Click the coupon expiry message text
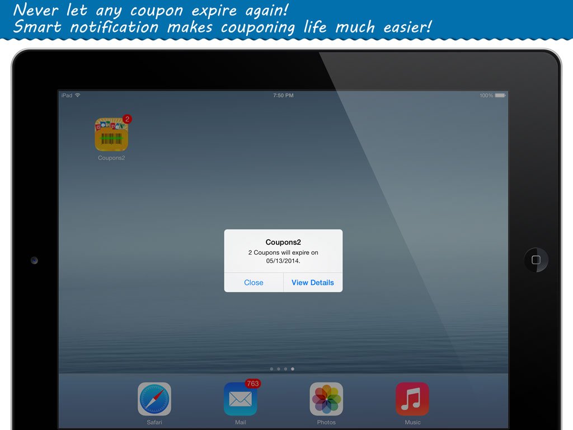Viewport: 573px width, 430px height. (283, 256)
